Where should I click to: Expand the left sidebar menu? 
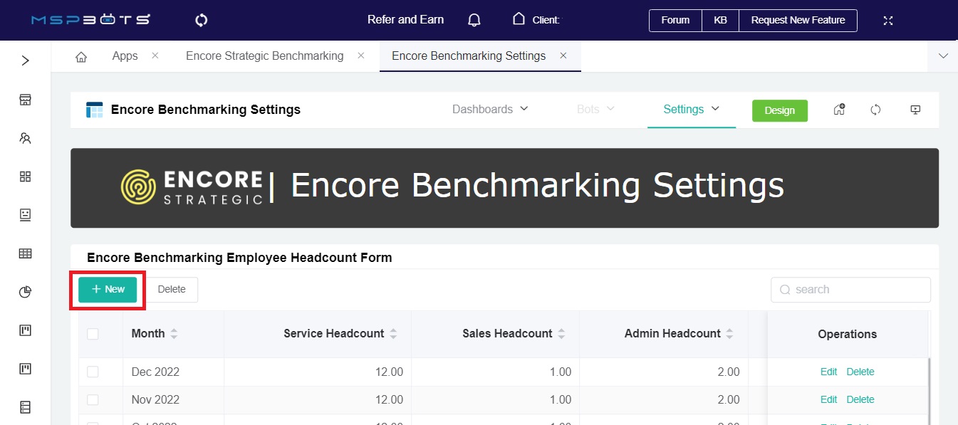click(x=26, y=61)
